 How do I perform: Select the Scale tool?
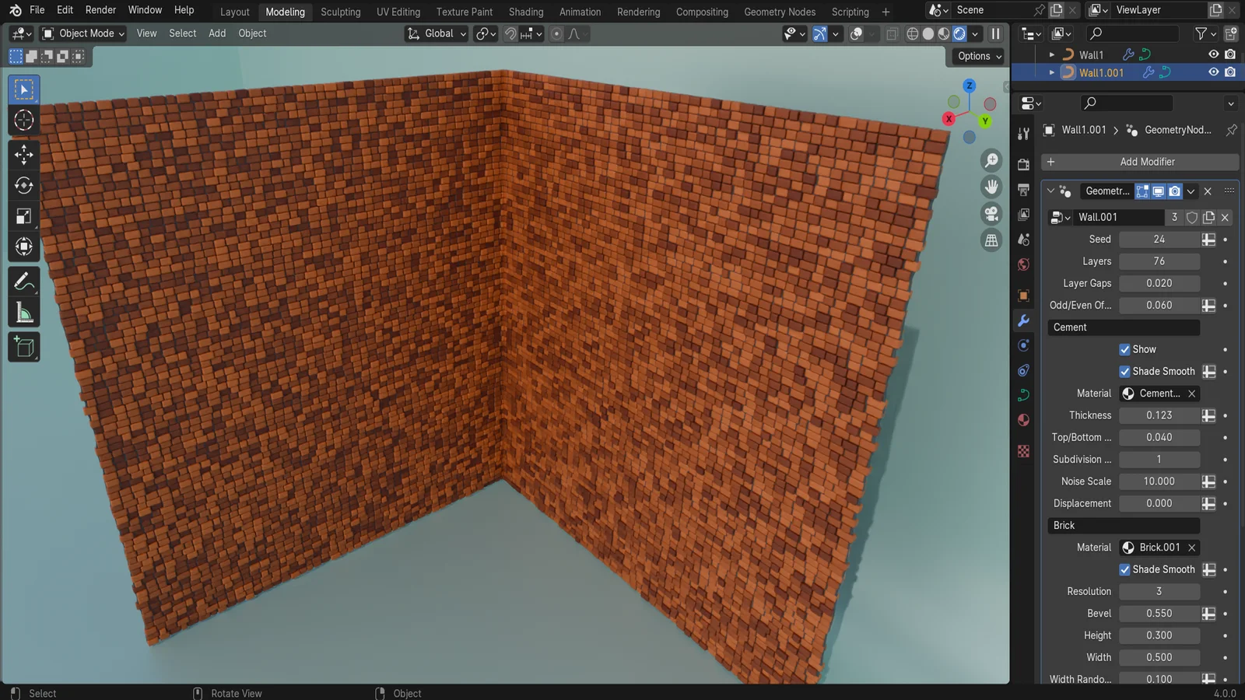[23, 216]
